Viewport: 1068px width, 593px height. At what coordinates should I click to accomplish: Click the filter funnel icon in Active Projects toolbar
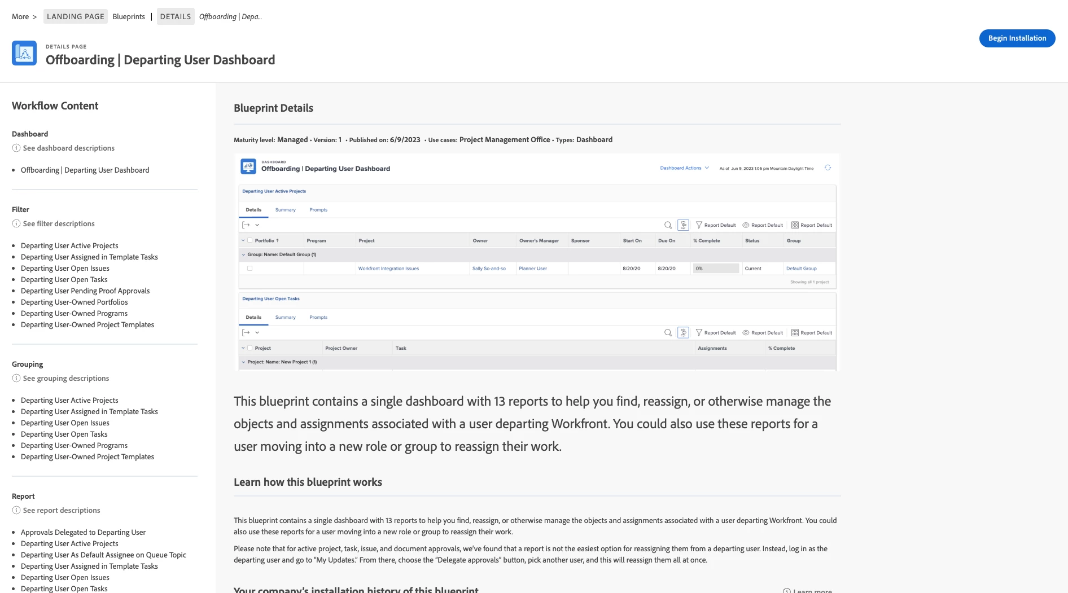(x=699, y=225)
